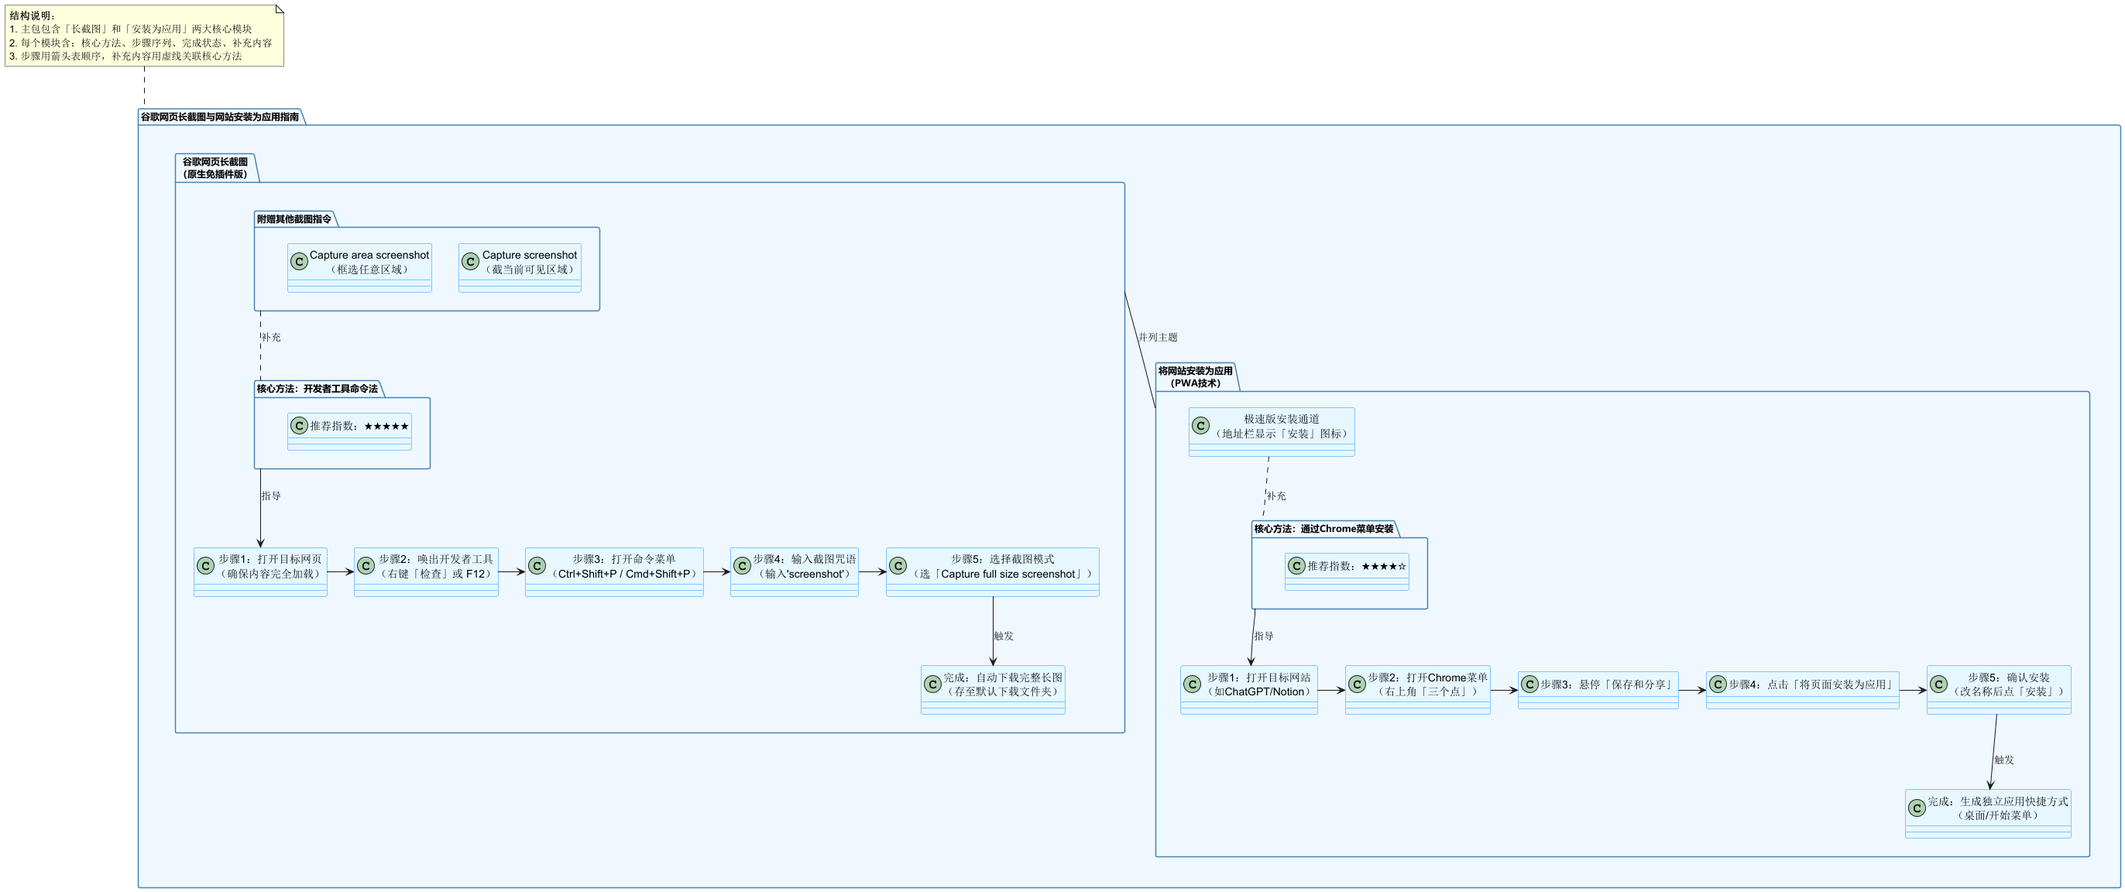Click the class icon of 步骤3：打开命令菜单

click(537, 566)
